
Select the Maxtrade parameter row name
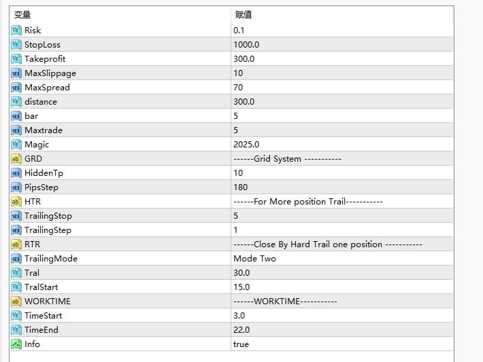(x=42, y=130)
